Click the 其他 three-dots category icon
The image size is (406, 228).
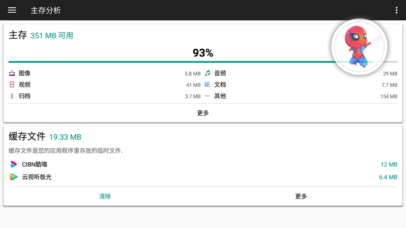tap(207, 96)
